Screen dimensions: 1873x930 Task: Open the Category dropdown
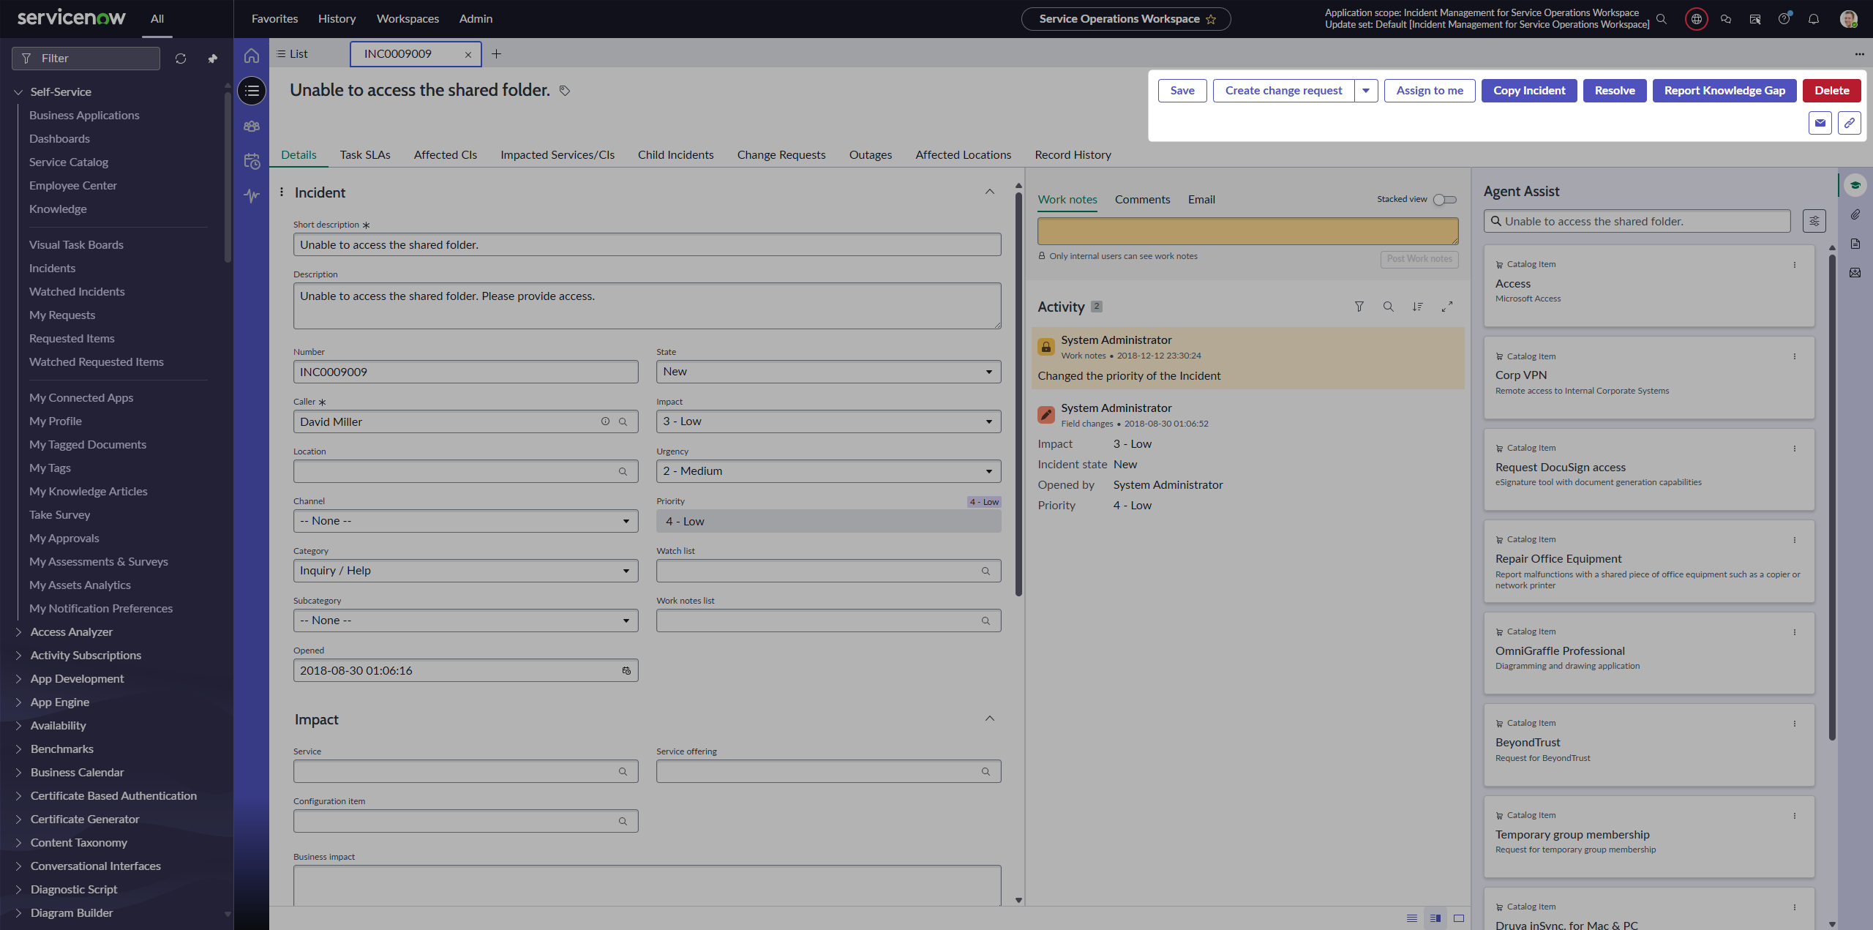(465, 571)
